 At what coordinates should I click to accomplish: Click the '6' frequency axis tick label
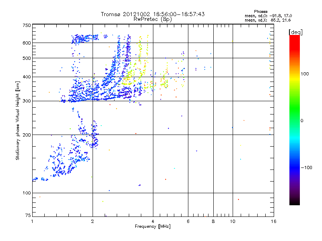188,221
